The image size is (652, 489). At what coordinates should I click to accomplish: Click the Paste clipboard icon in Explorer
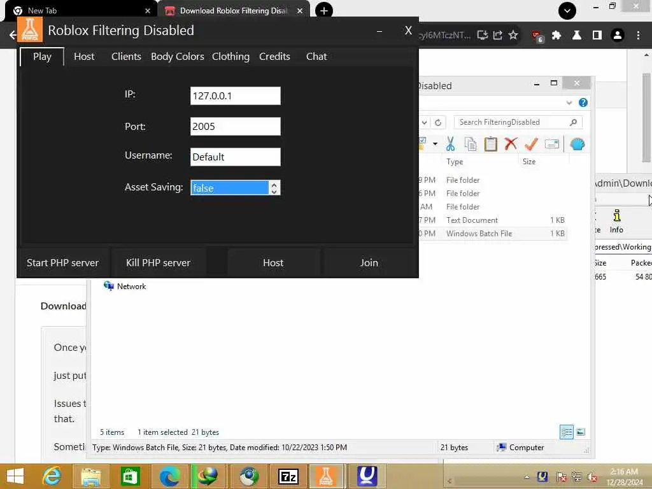pos(491,145)
